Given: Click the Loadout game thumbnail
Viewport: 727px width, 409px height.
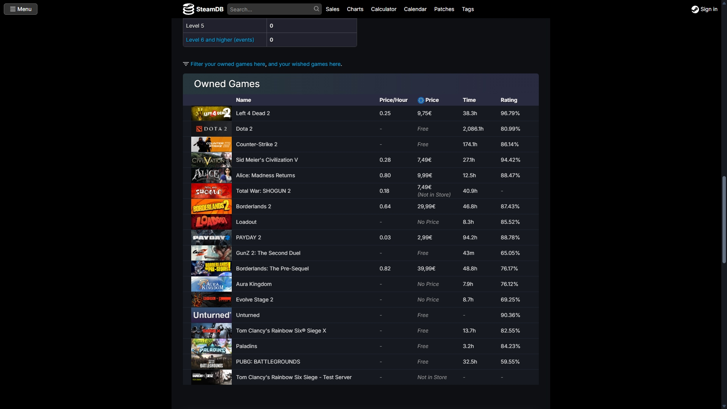Looking at the screenshot, I should tap(211, 222).
